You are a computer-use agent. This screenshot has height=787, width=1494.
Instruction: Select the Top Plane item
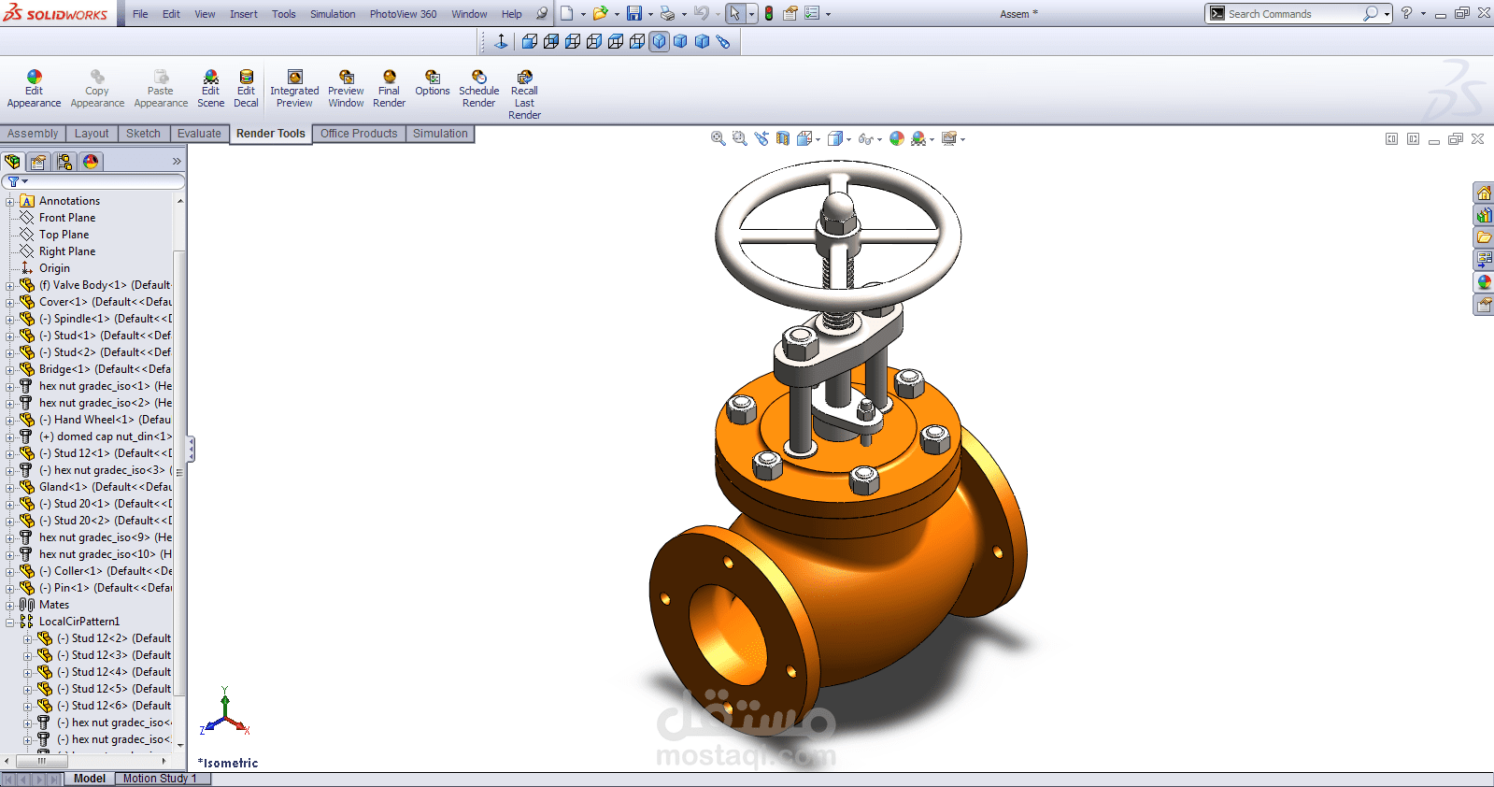[x=64, y=235]
